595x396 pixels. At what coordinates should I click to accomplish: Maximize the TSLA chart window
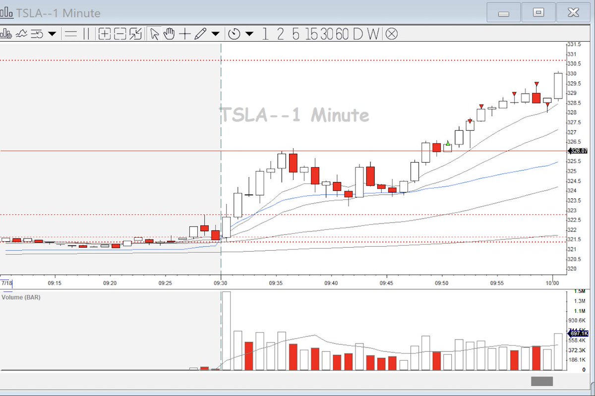pyautogui.click(x=539, y=12)
